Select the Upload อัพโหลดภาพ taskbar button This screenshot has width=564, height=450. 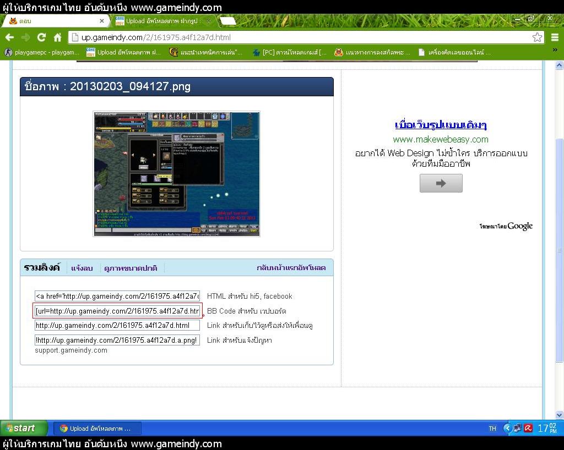coord(97,429)
